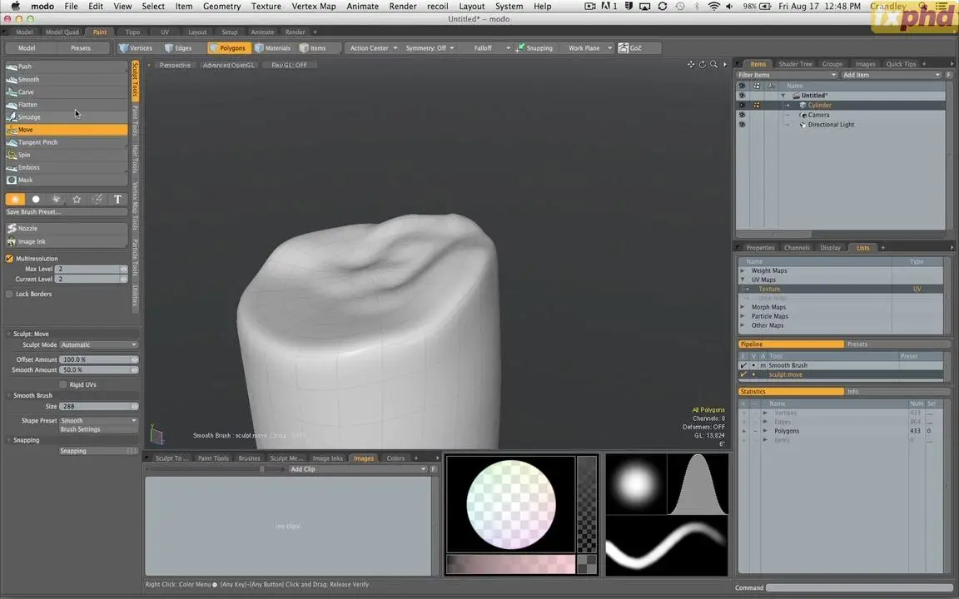
Task: Select the Emboss sculpt tool
Action: [x=66, y=167]
